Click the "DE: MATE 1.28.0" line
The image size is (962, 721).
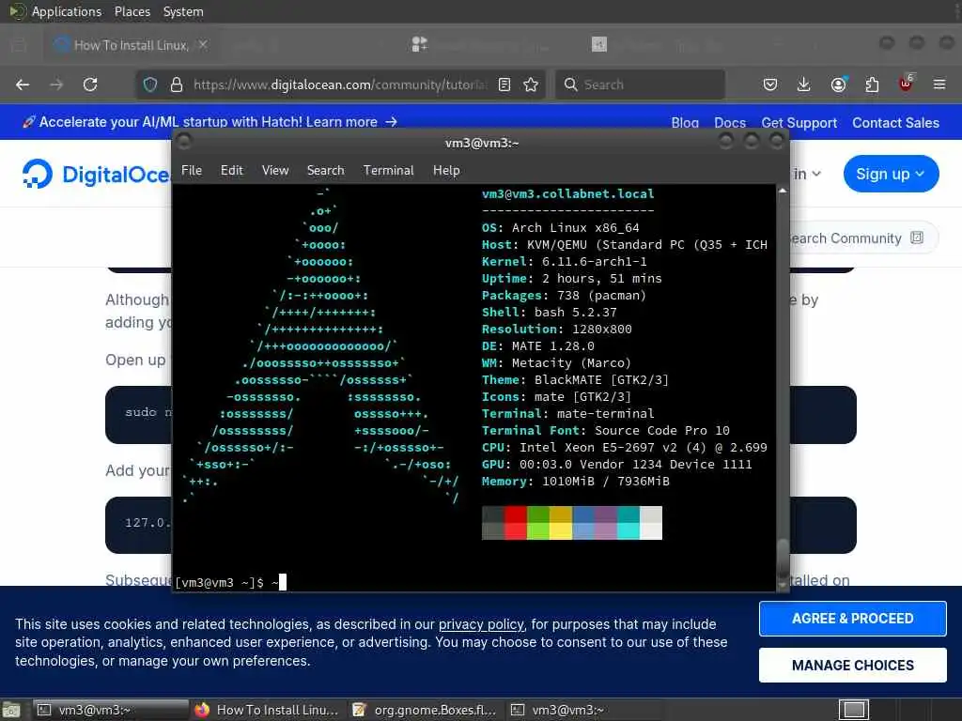[538, 345]
